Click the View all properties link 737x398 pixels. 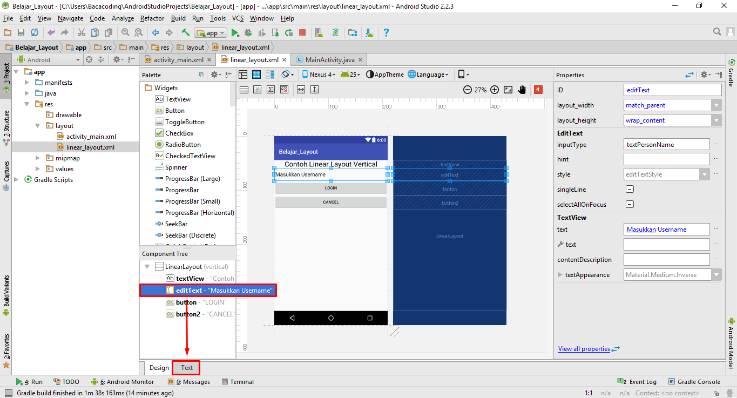pyautogui.click(x=584, y=348)
